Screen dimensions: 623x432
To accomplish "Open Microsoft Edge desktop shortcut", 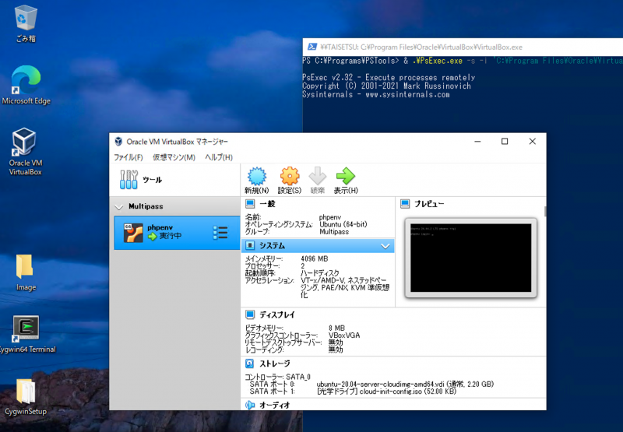I will point(26,80).
